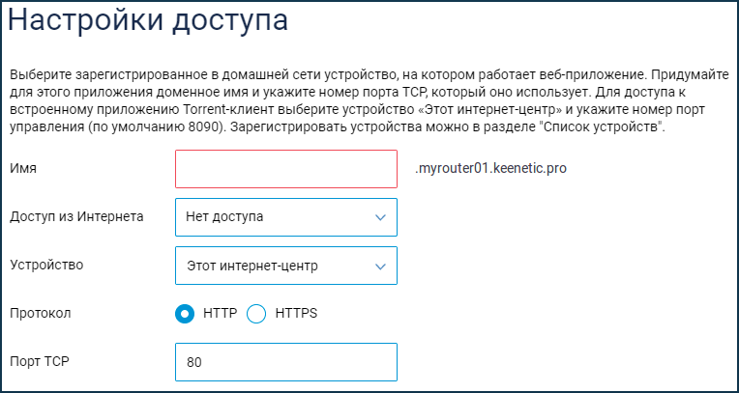Click the Доступ из Интернета label
This screenshot has width=739, height=393.
coord(76,217)
